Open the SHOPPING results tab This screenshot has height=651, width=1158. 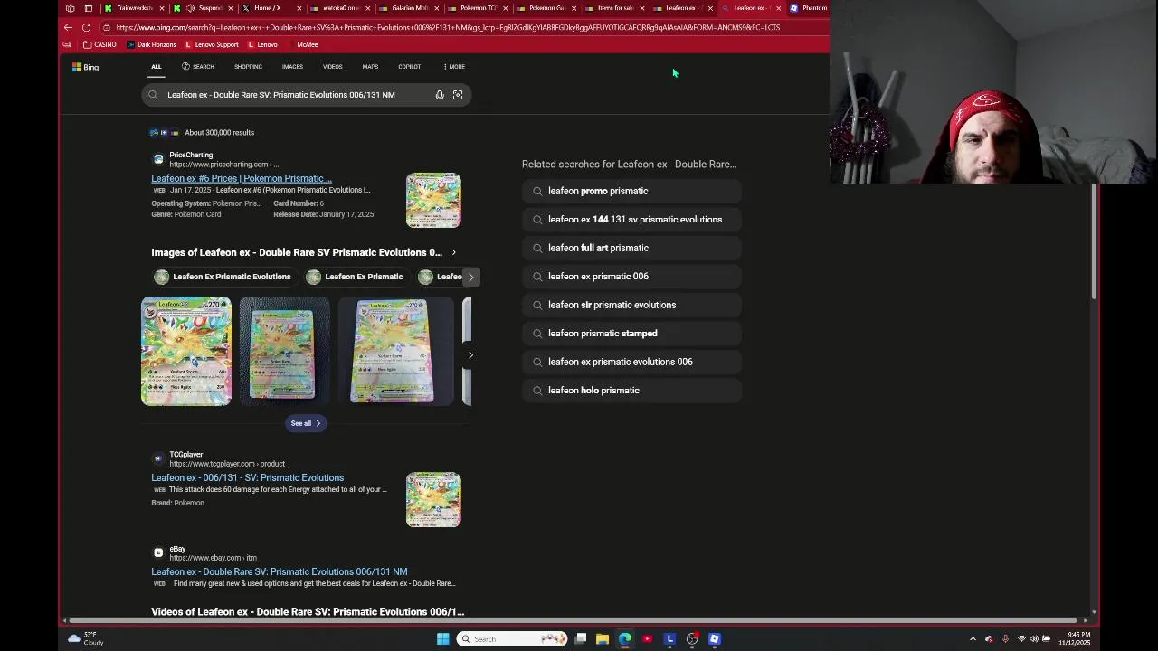click(248, 67)
